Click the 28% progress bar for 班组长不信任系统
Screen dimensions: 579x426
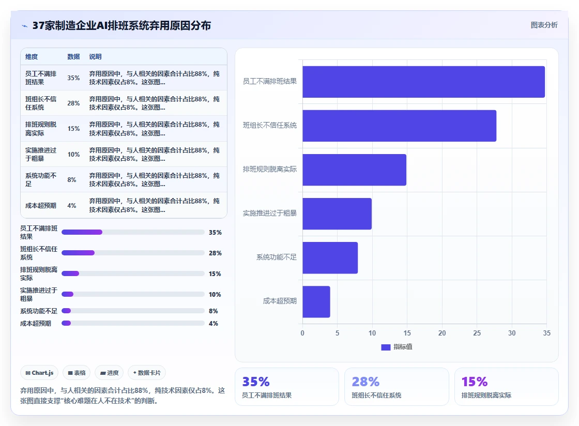tap(133, 253)
